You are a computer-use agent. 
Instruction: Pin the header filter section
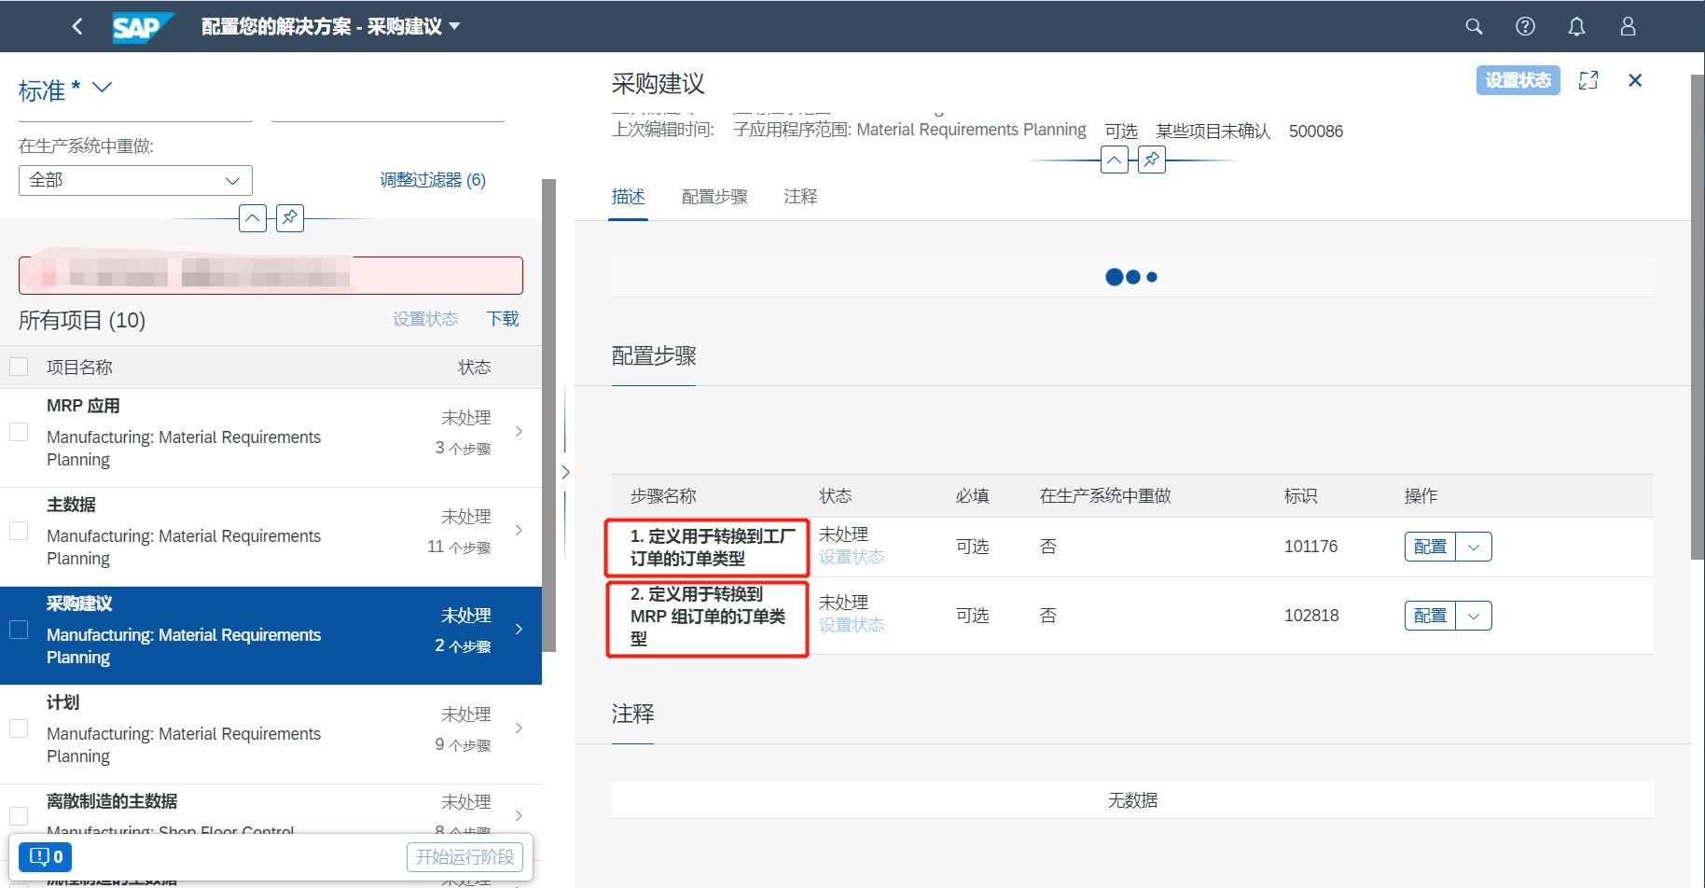tap(289, 218)
